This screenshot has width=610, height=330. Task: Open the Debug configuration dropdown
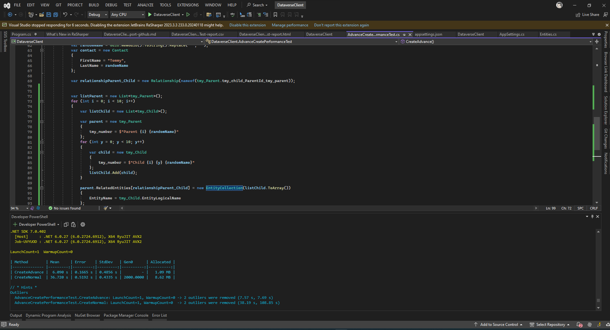[98, 15]
